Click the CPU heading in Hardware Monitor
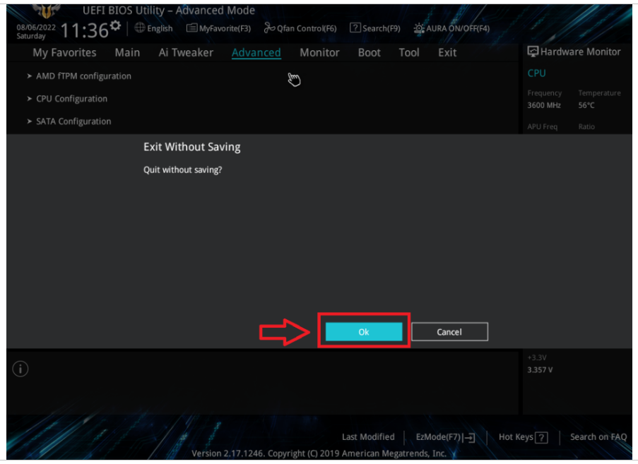 (536, 73)
